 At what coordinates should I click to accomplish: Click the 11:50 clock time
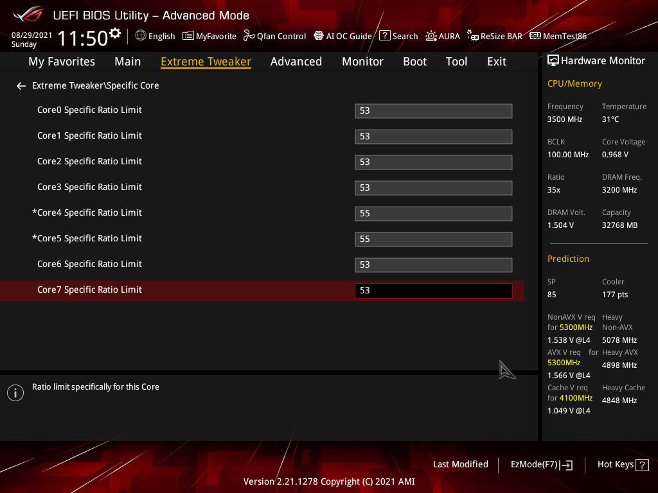click(x=83, y=38)
